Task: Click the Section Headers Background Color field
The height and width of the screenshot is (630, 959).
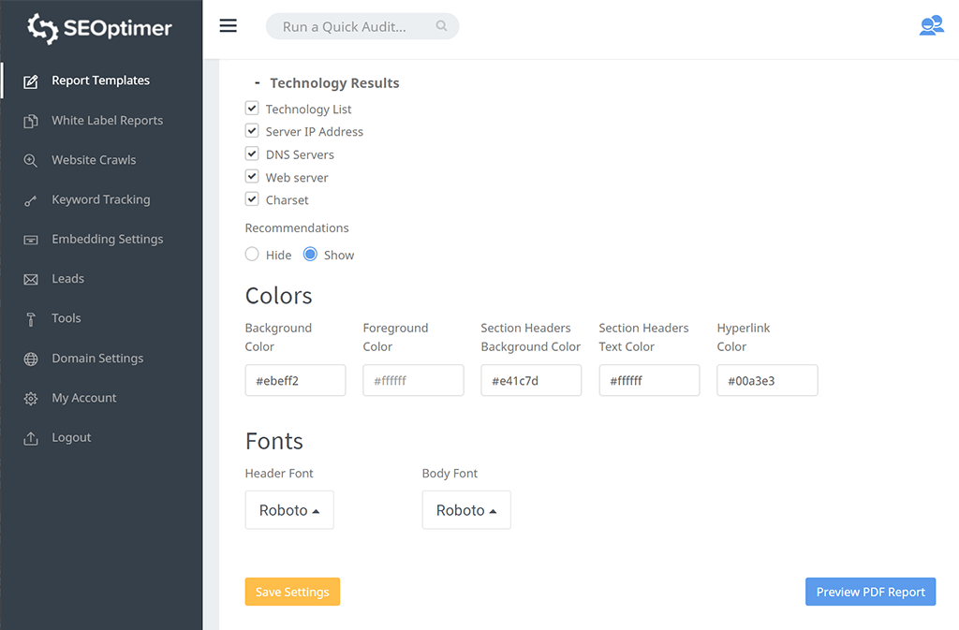Action: pyautogui.click(x=531, y=381)
